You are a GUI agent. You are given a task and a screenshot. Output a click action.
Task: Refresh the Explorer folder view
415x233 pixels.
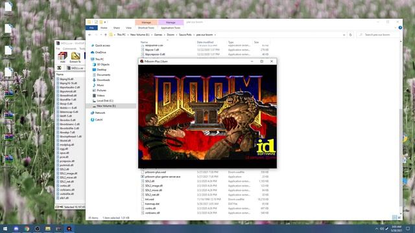(x=350, y=34)
